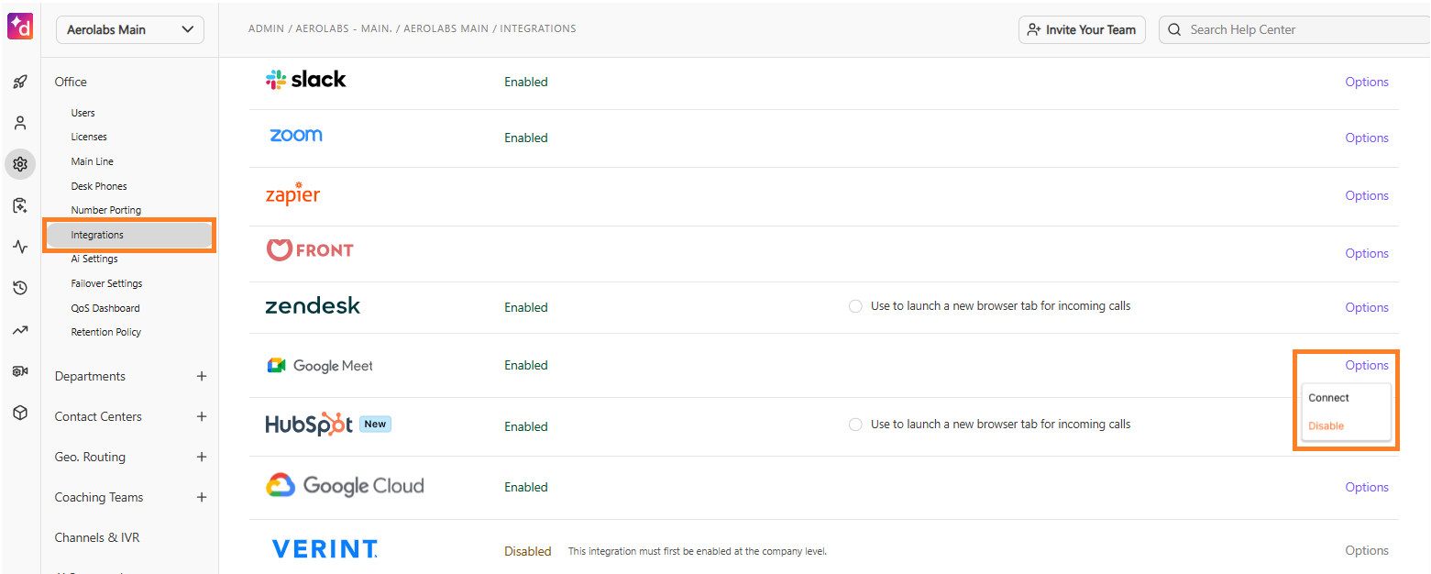This screenshot has height=574, width=1431.
Task: Open Options for Zendesk
Action: [x=1367, y=307]
